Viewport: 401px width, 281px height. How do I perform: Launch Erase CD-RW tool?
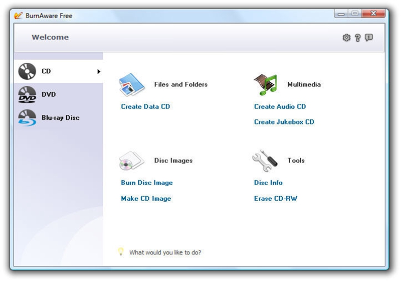(276, 199)
